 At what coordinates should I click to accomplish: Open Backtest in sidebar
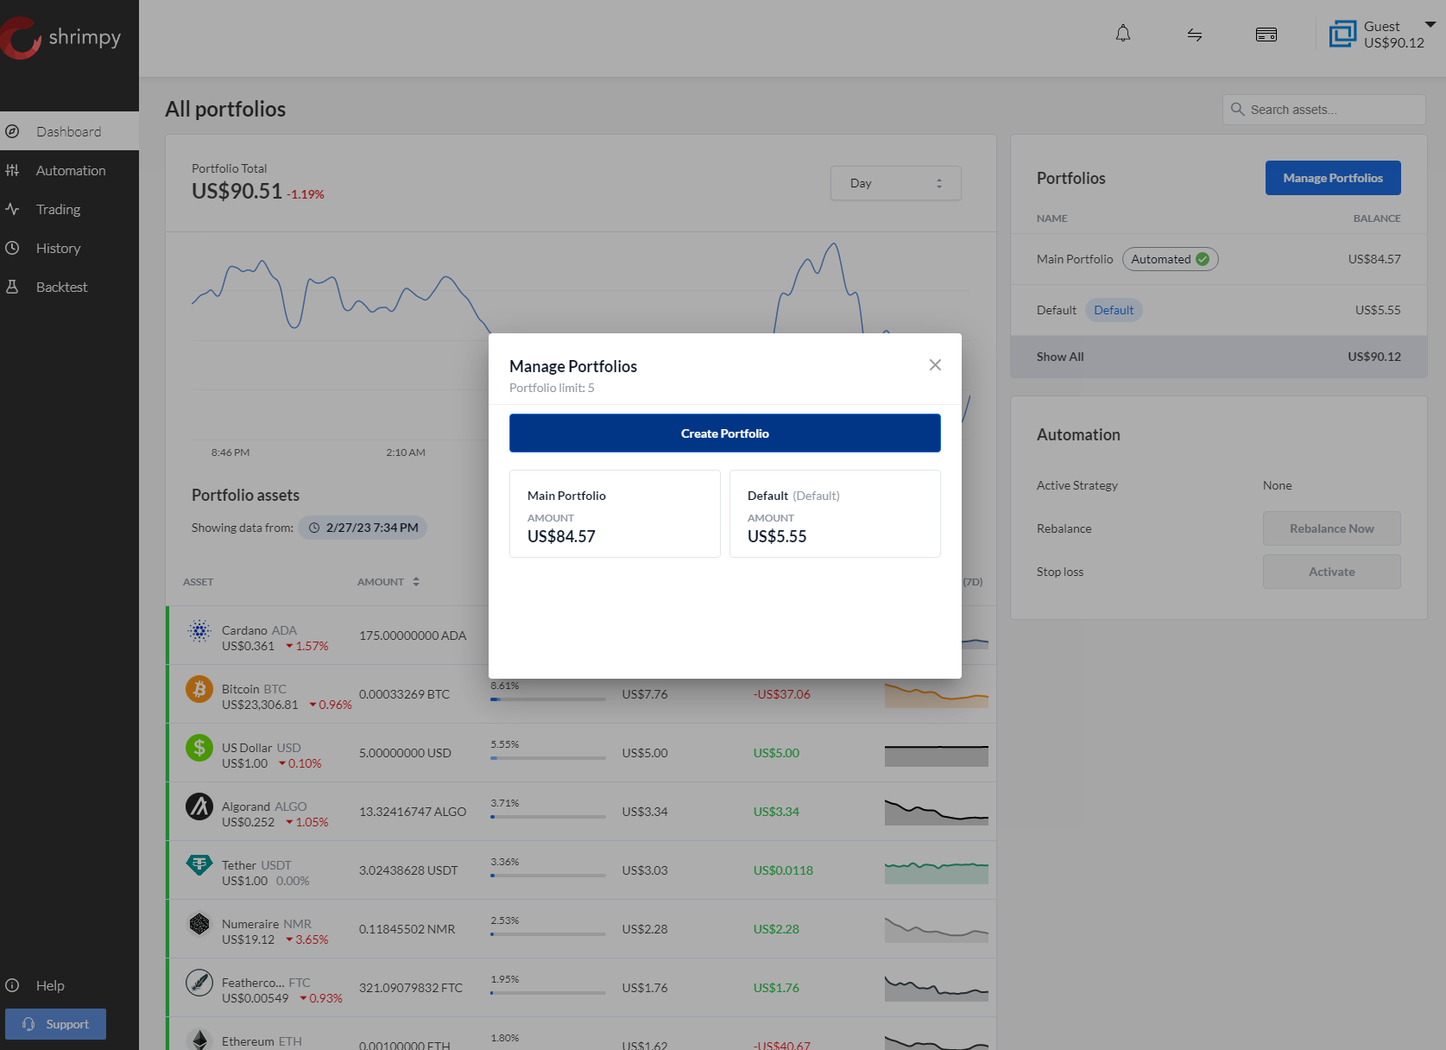pyautogui.click(x=69, y=287)
